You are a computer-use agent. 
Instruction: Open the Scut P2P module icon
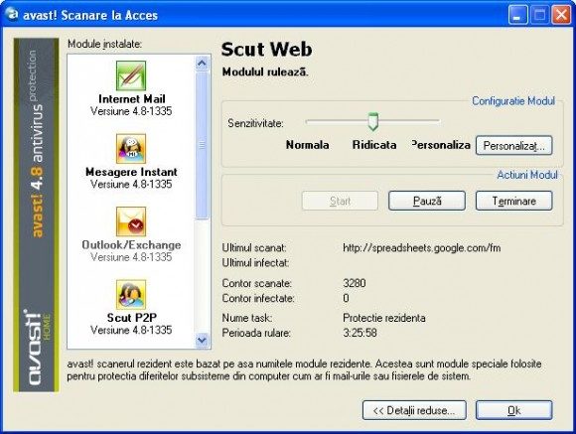[x=131, y=294]
